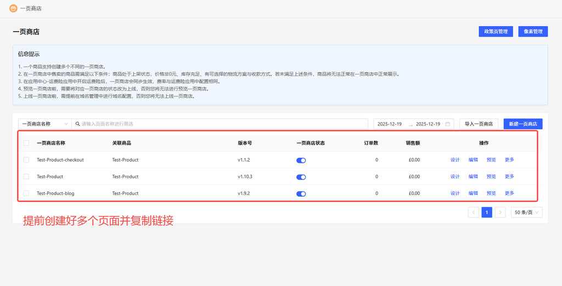Toggle off Test-Product-checkout store status
The width and height of the screenshot is (562, 286).
pos(301,160)
